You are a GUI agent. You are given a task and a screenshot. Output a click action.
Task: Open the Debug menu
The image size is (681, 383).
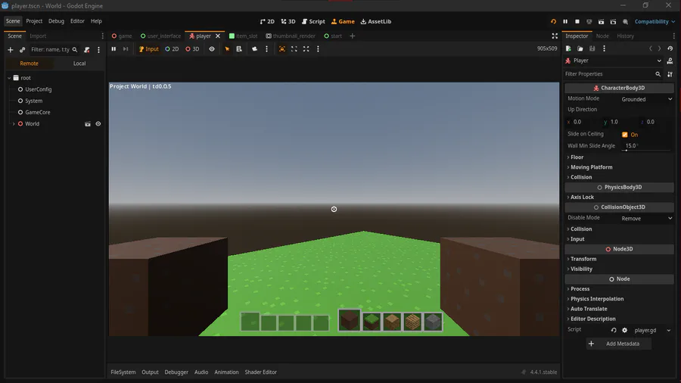pos(56,21)
